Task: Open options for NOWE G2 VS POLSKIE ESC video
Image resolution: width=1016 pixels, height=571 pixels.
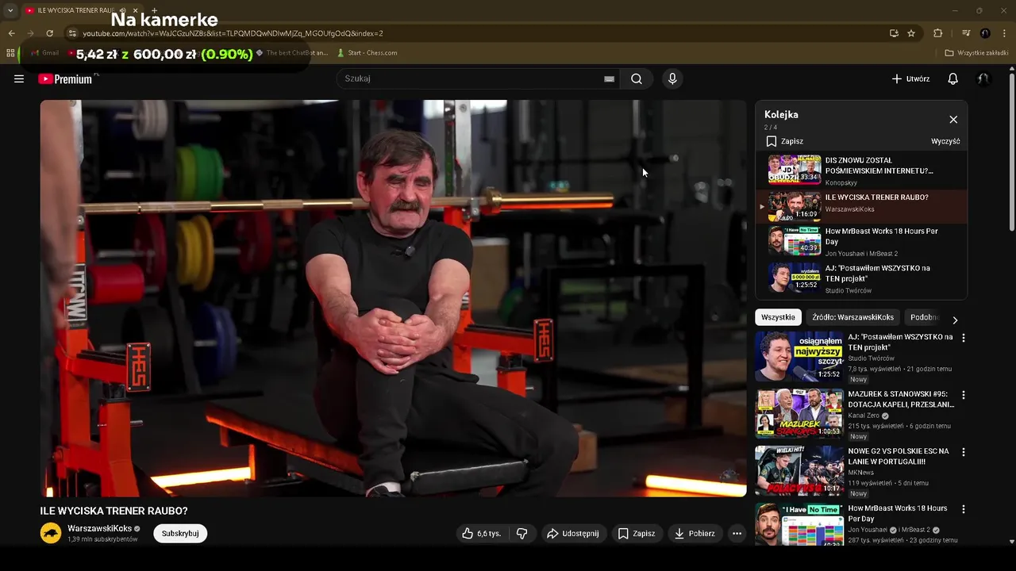Action: point(964,452)
